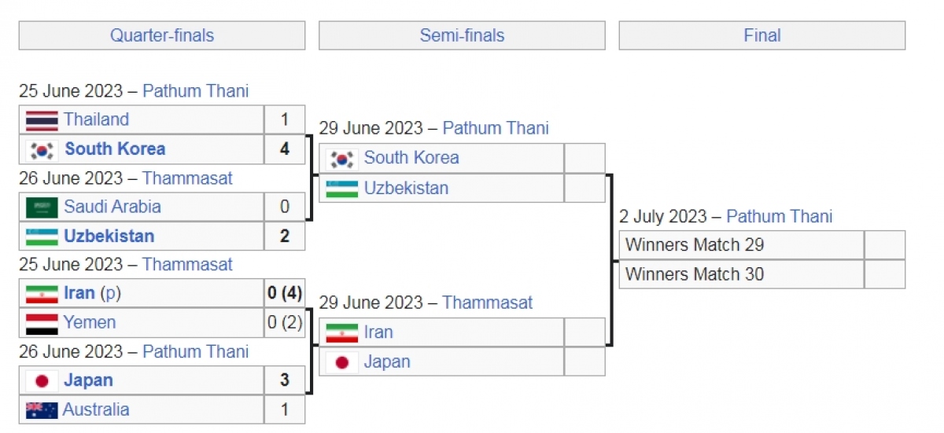The width and height of the screenshot is (944, 433).
Task: Open Thammasat venue link in semi-finals
Action: point(487,303)
